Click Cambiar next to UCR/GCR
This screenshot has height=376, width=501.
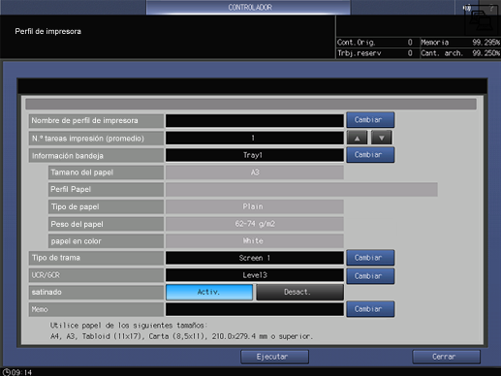point(370,276)
